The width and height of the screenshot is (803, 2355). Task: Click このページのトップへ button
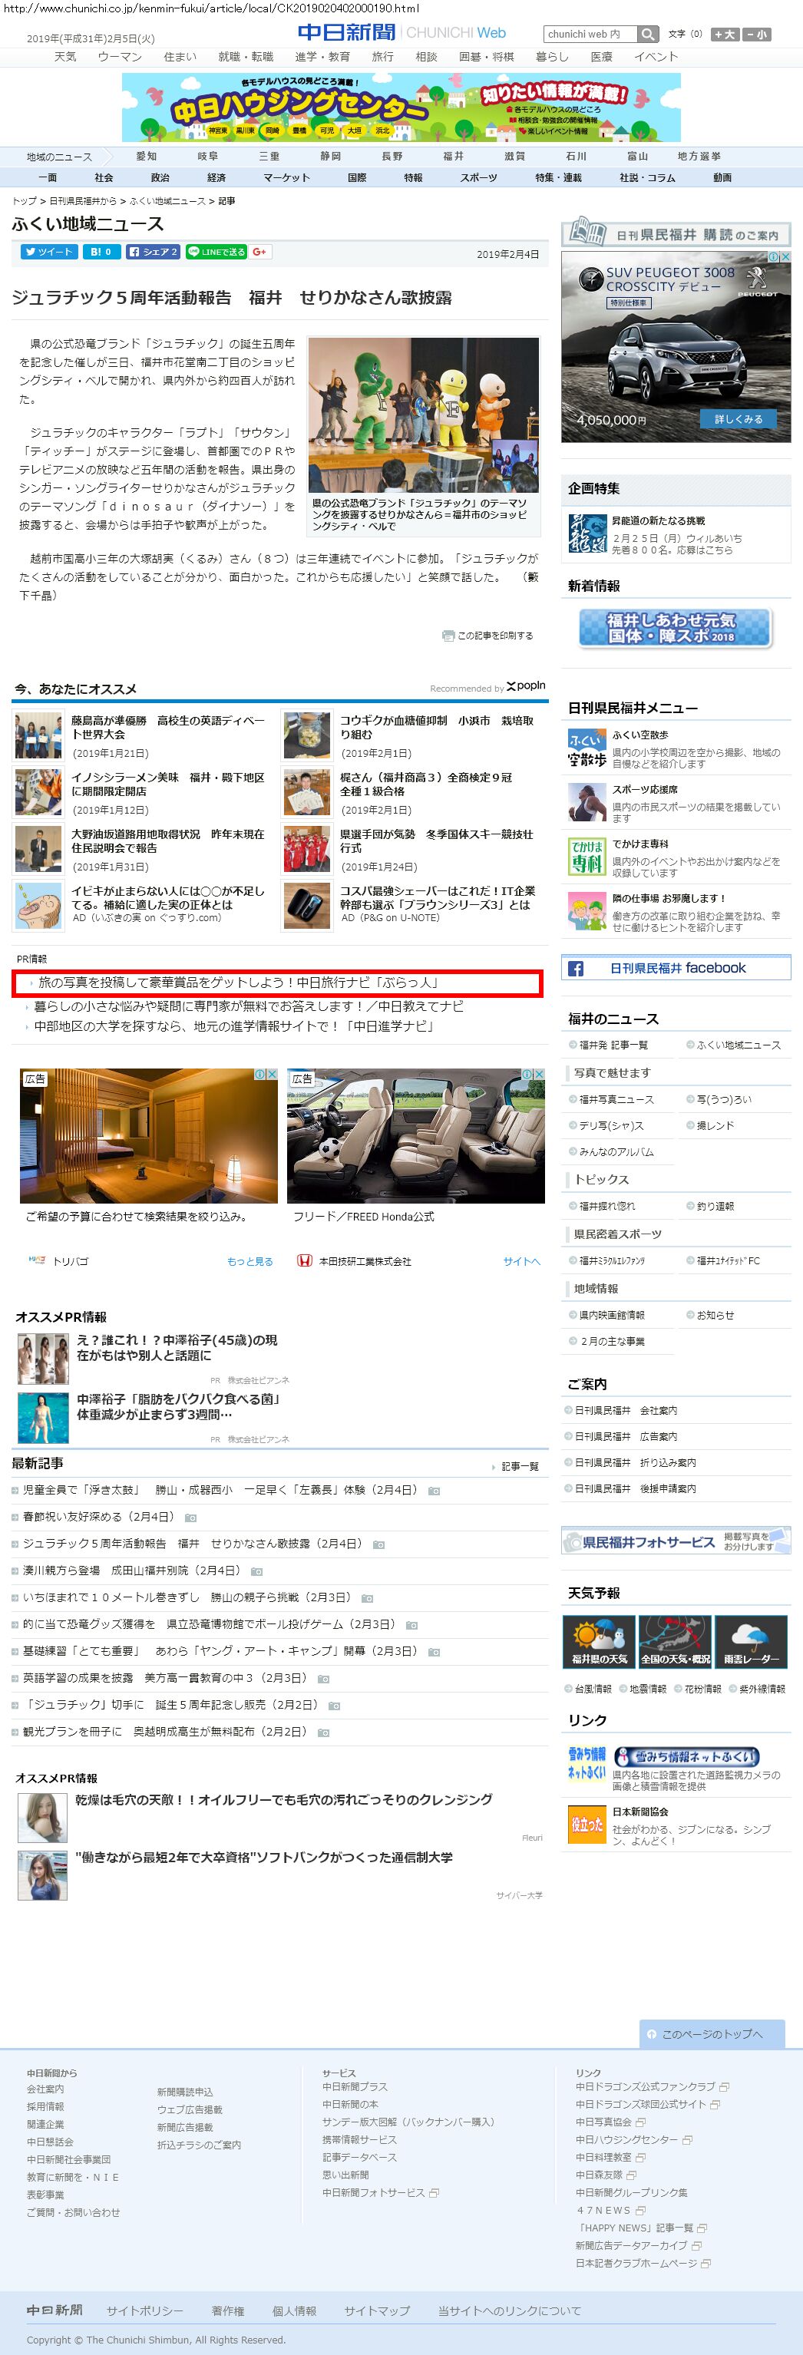pos(712,2034)
